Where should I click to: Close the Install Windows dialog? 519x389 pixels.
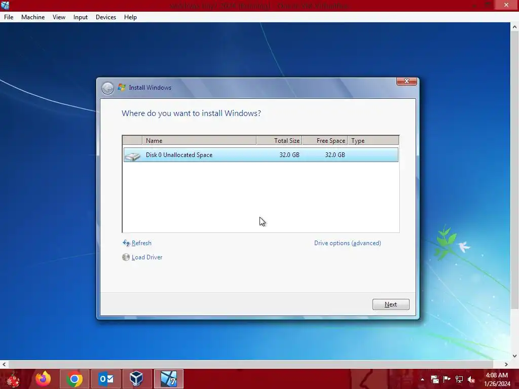click(406, 81)
